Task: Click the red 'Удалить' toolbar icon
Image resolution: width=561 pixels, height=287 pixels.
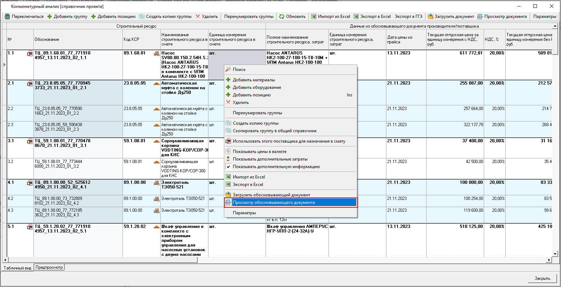Action: [198, 16]
